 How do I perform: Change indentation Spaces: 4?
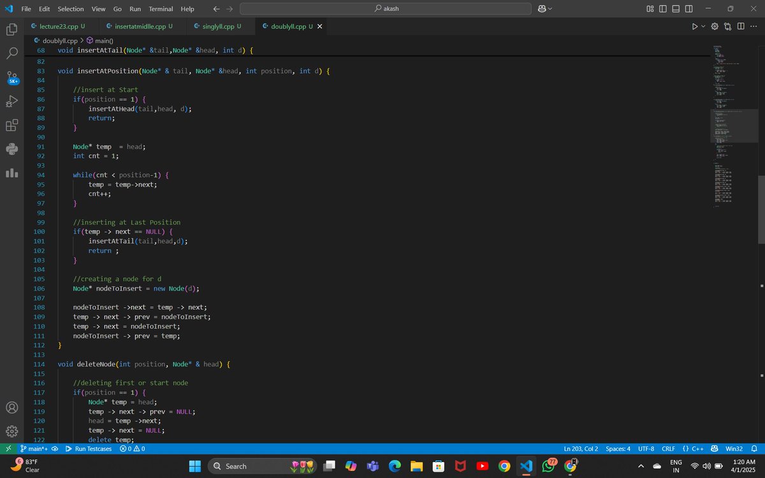click(x=618, y=449)
